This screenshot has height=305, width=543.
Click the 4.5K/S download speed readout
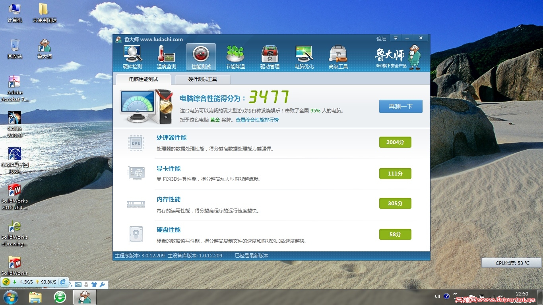27,282
